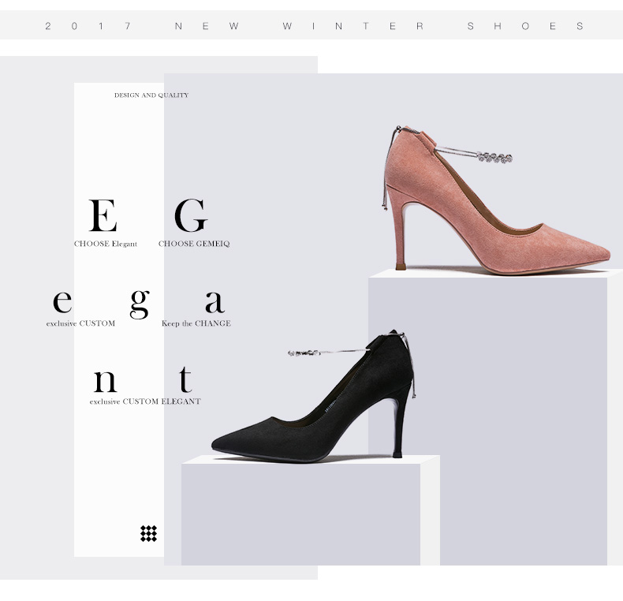The image size is (623, 601).
Task: Click the CHOOSE GEMEIQ caption
Action: 194,245
